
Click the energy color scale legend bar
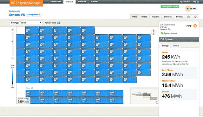coord(13,77)
